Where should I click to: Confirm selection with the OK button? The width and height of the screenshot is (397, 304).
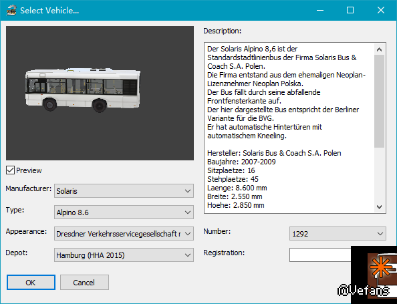(31, 282)
